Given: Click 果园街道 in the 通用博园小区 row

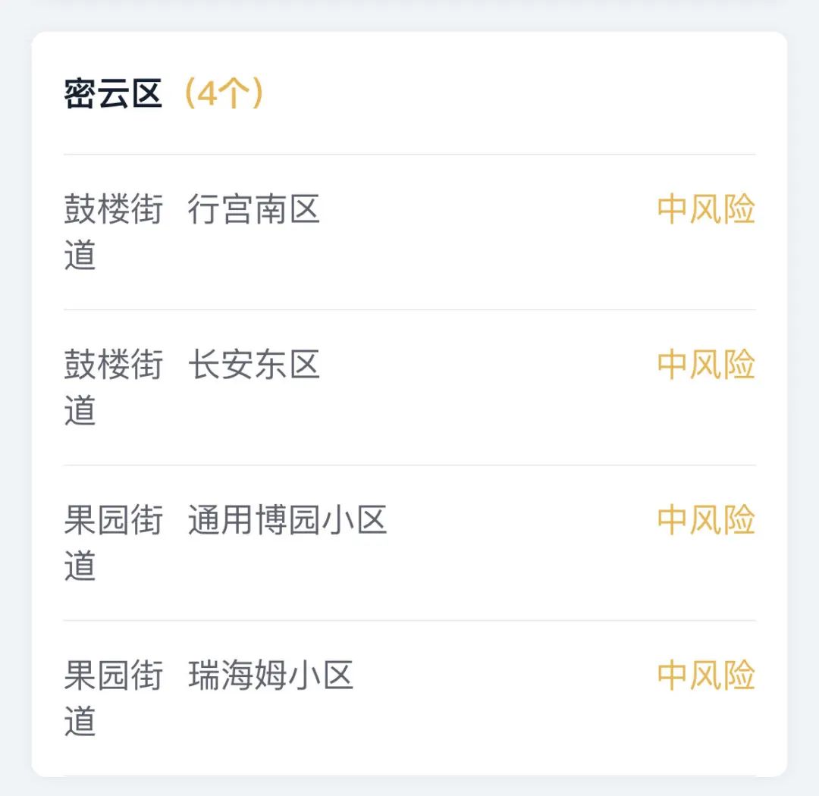Looking at the screenshot, I should [x=113, y=543].
